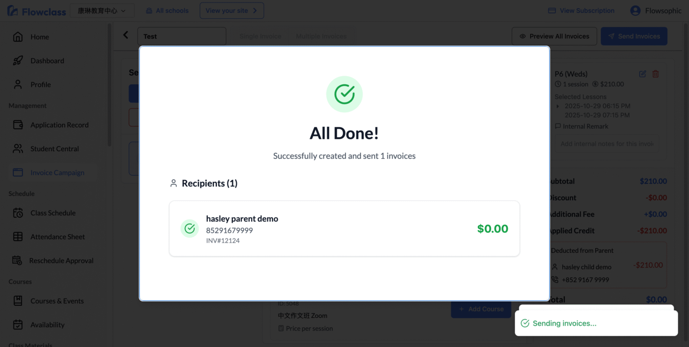Open the Dashboard rocket icon

18,61
